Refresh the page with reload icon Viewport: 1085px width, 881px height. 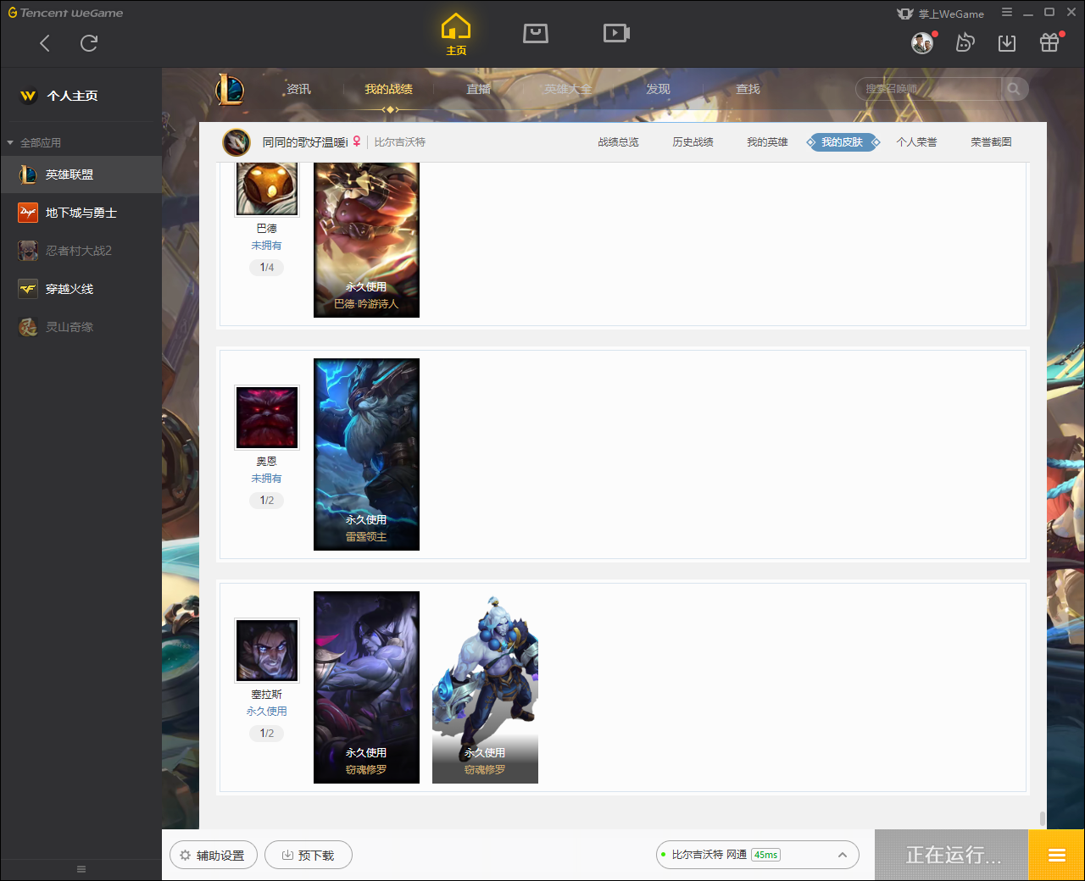click(89, 43)
